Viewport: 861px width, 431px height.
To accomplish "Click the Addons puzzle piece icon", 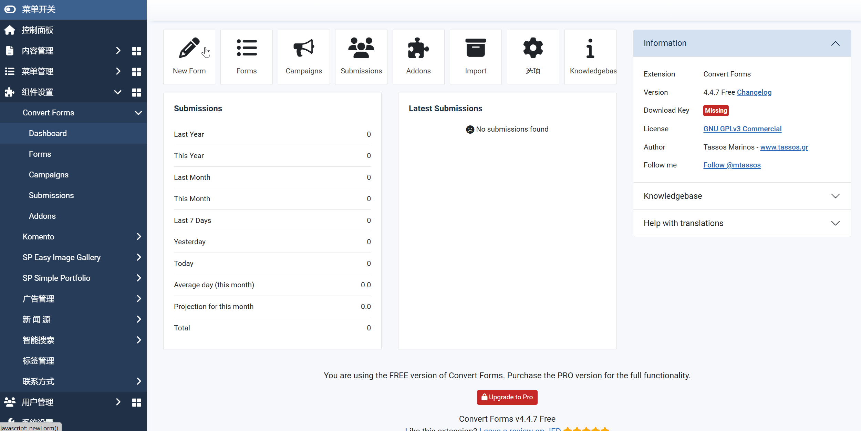I will click(418, 48).
